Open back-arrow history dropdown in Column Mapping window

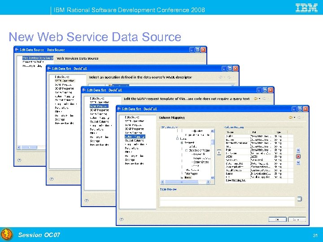(x=294, y=117)
